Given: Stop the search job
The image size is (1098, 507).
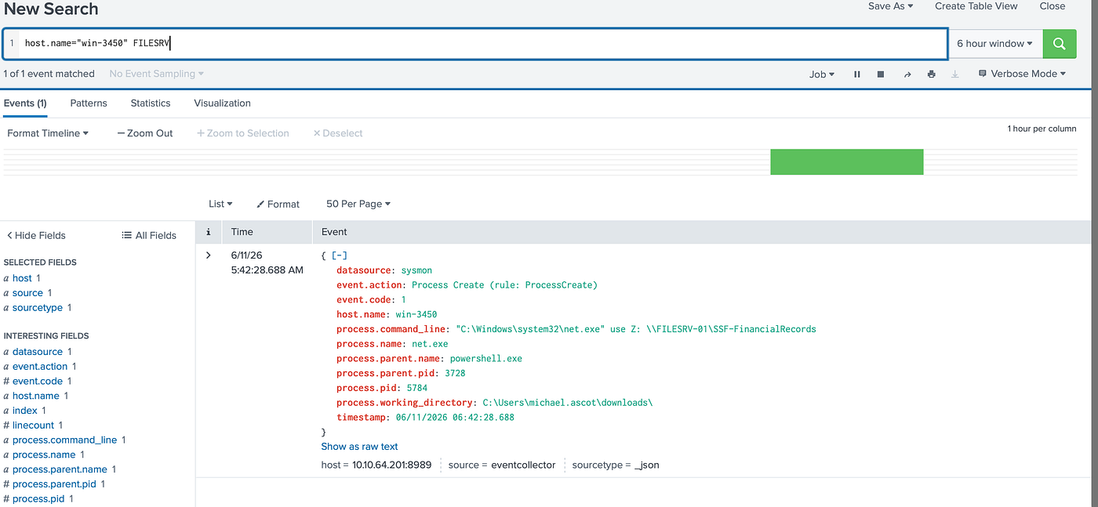Looking at the screenshot, I should tap(881, 74).
